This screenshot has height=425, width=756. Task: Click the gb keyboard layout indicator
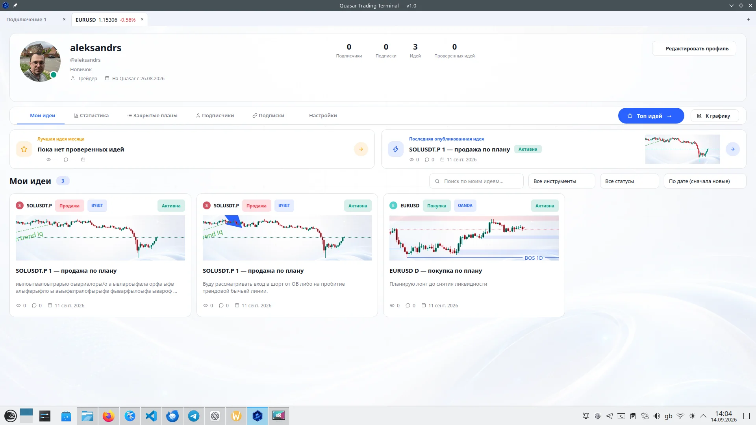[x=668, y=416]
